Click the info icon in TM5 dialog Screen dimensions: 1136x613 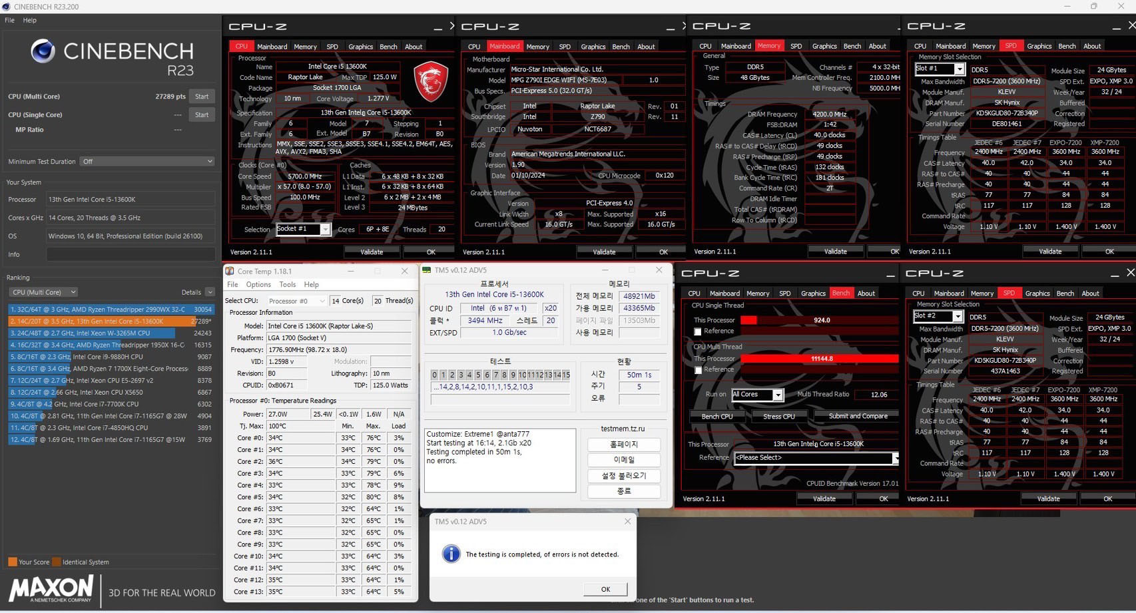click(451, 554)
